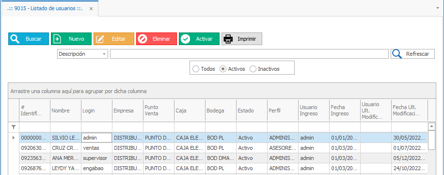Select the LEYDY YA... name cell
This screenshot has width=444, height=175.
(x=66, y=168)
